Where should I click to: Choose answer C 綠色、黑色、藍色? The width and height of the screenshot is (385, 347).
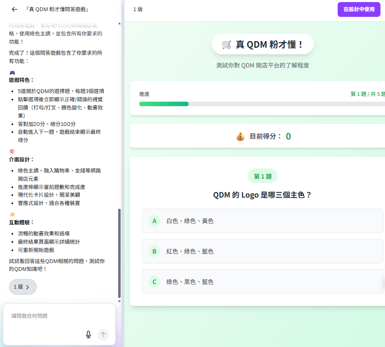coord(262,282)
